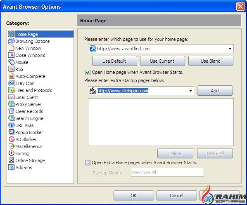Click the Online Storage computer icon
This screenshot has width=247, height=205.
click(11, 160)
